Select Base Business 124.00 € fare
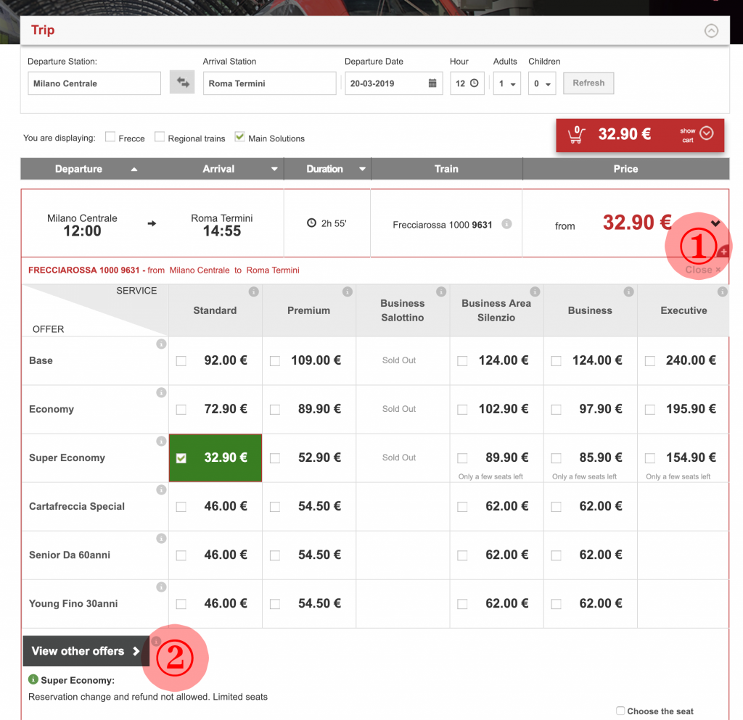Image resolution: width=743 pixels, height=720 pixels. (x=557, y=361)
